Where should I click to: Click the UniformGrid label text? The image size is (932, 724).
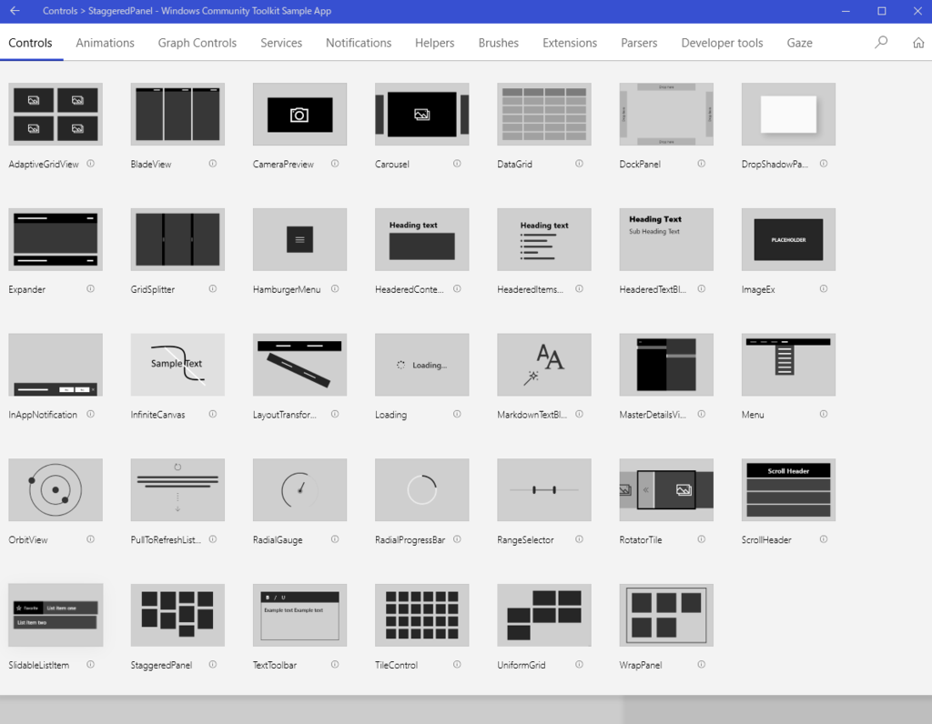coord(522,665)
